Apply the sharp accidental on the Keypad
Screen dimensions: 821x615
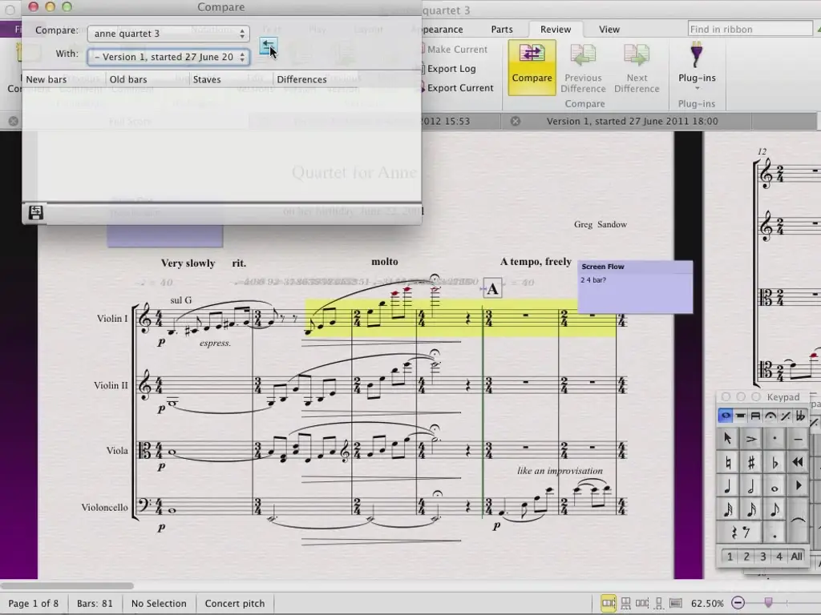coord(750,462)
